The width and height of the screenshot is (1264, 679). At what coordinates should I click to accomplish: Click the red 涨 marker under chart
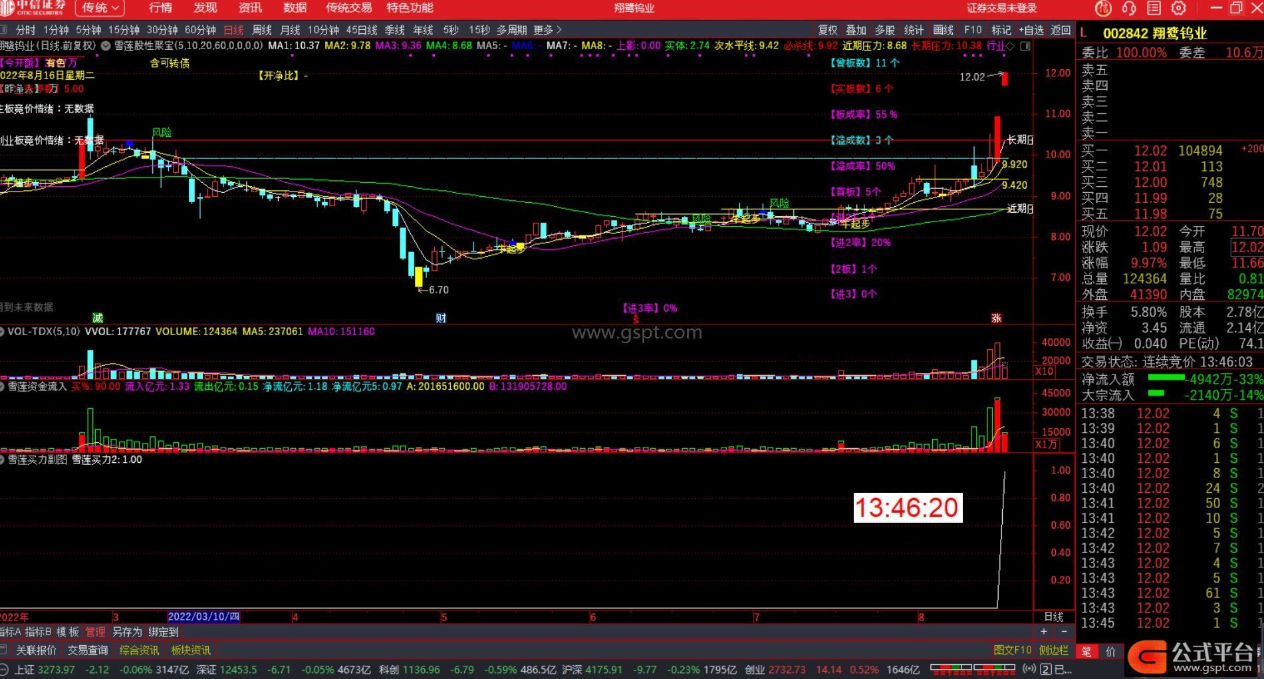tap(996, 318)
